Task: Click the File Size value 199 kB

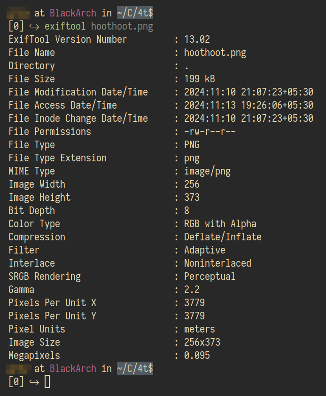Action: click(x=199, y=79)
